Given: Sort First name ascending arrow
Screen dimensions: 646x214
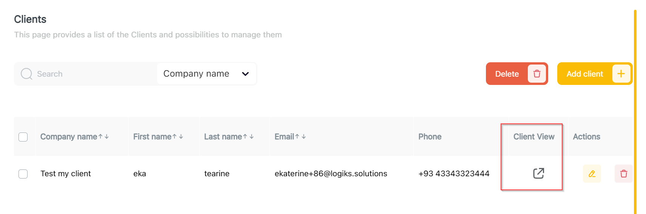Looking at the screenshot, I should [174, 137].
